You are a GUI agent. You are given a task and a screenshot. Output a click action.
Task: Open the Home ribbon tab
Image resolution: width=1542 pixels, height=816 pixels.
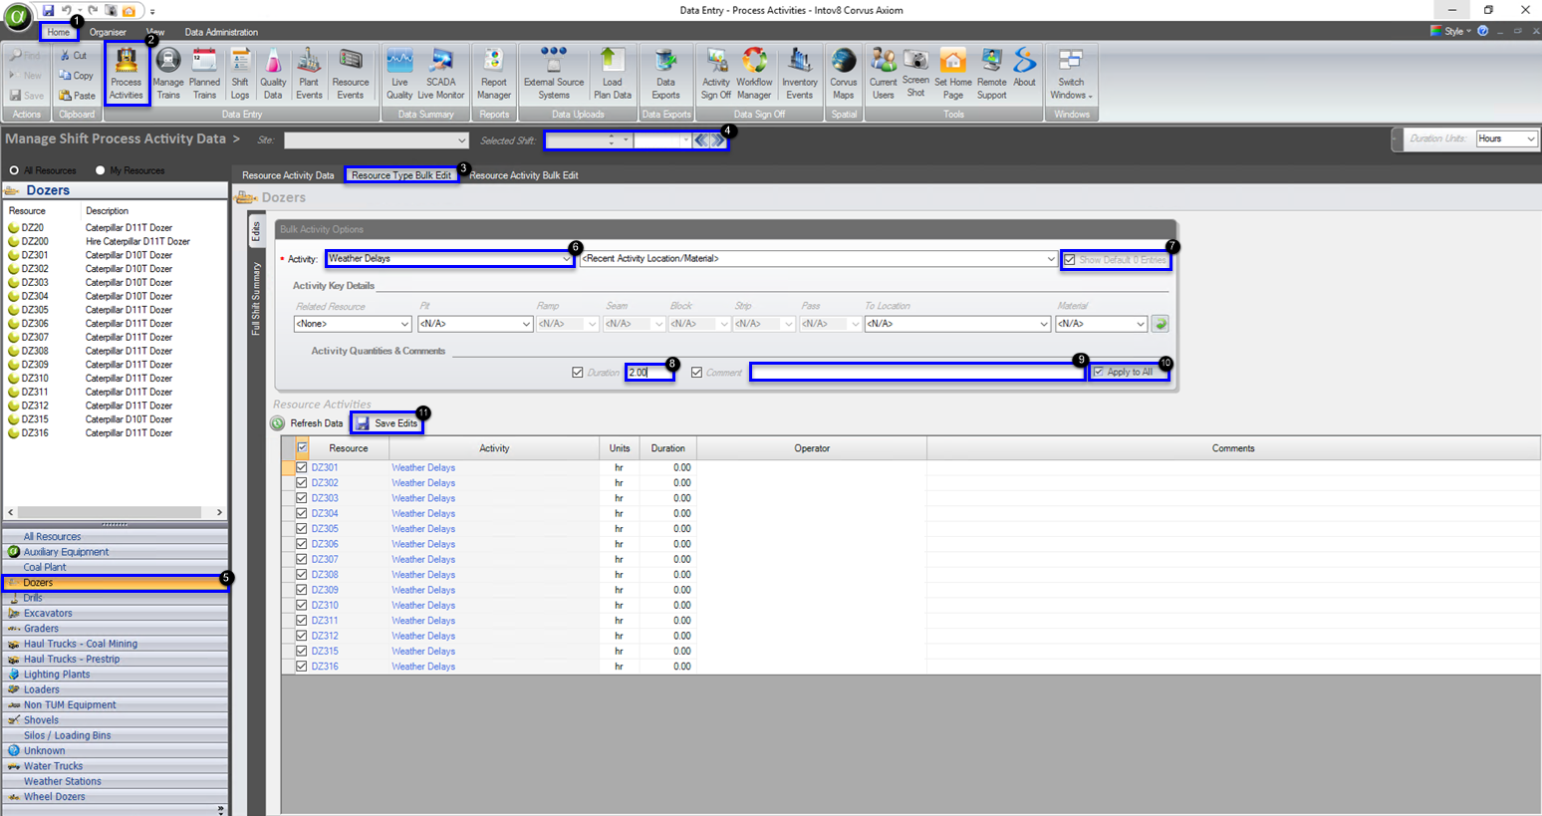(59, 32)
